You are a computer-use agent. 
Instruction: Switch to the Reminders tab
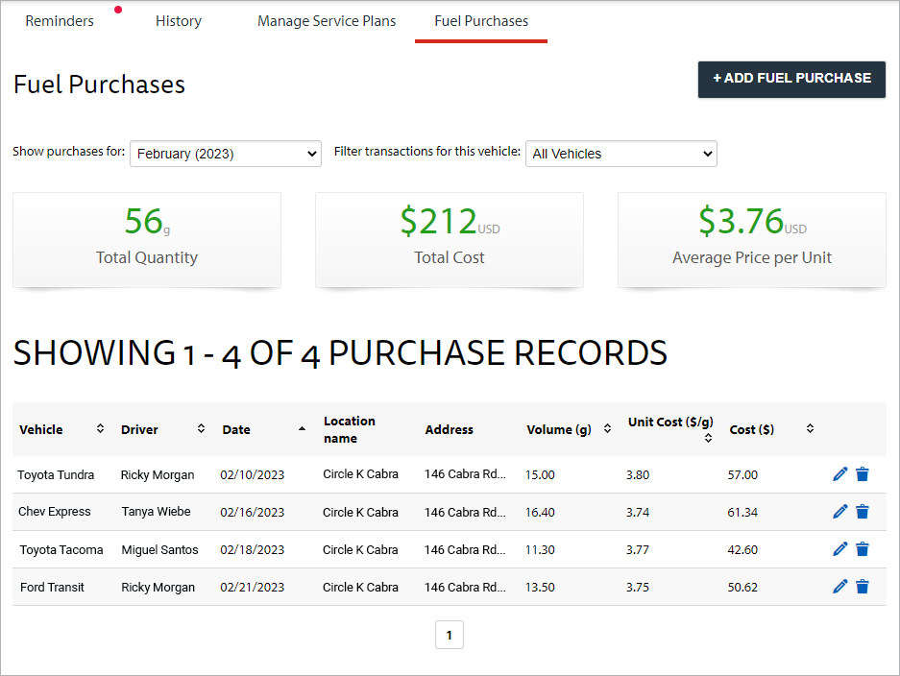60,20
